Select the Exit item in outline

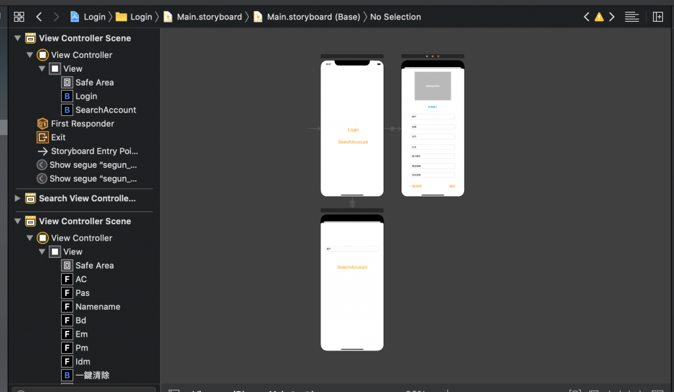(x=51, y=137)
